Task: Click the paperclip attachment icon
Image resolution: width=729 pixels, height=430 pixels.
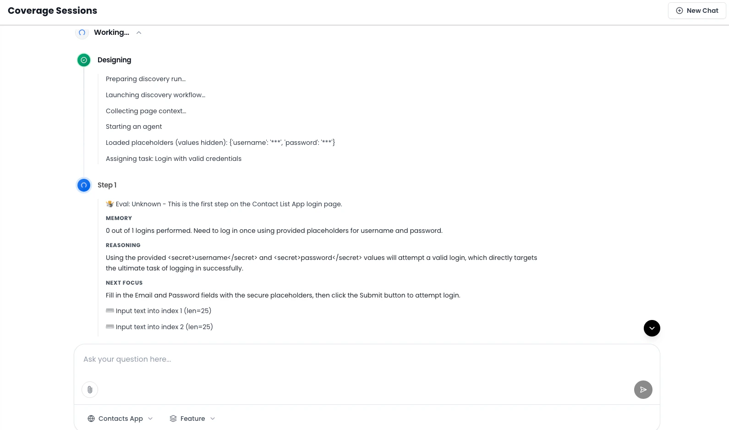Action: click(x=90, y=390)
